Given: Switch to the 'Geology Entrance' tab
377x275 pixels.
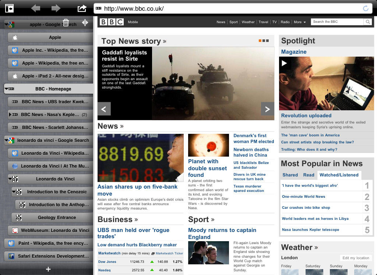Looking at the screenshot, I should coord(52,218).
